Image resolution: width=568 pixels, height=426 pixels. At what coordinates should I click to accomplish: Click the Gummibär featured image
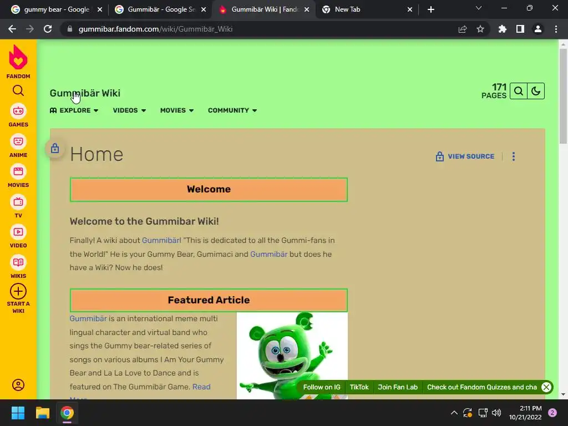point(292,356)
